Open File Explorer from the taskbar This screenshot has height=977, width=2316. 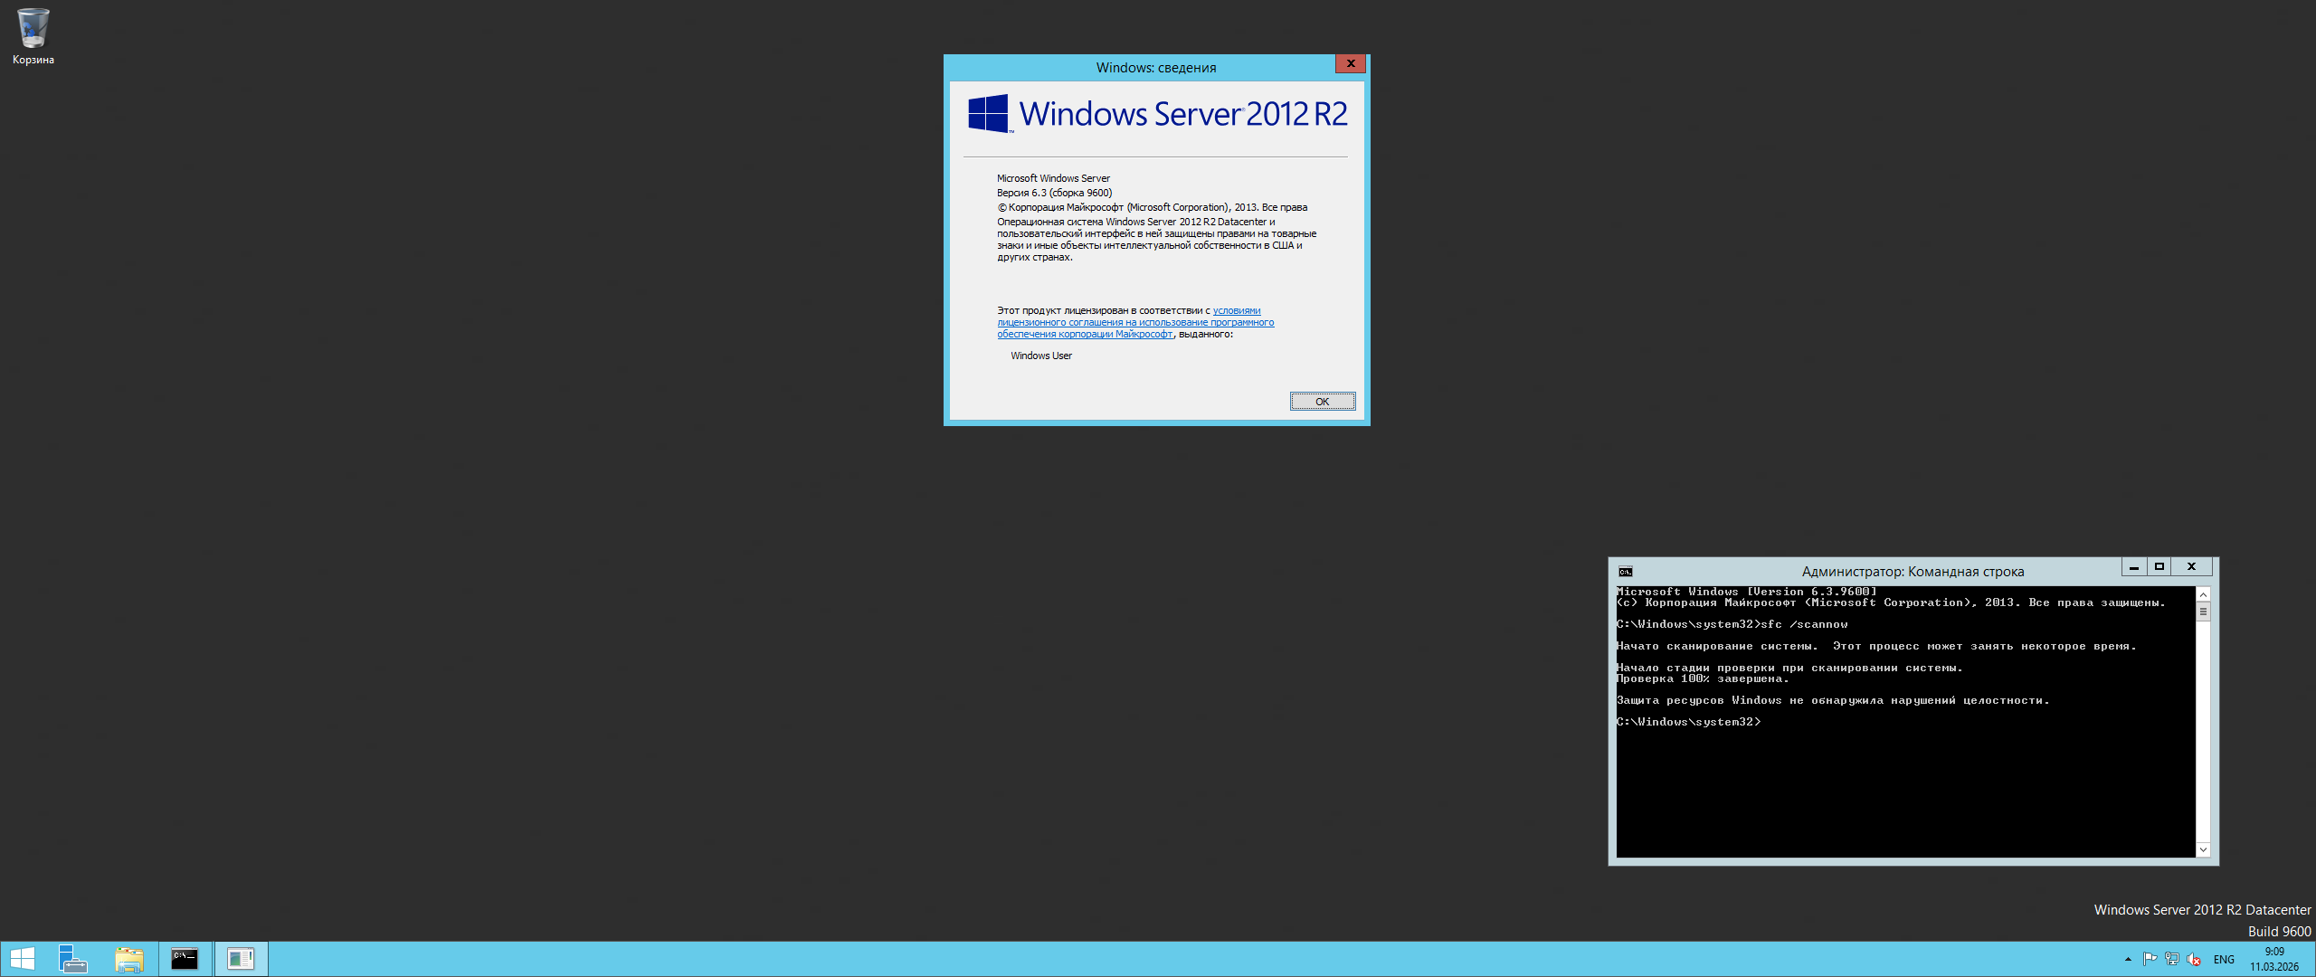pyautogui.click(x=129, y=959)
